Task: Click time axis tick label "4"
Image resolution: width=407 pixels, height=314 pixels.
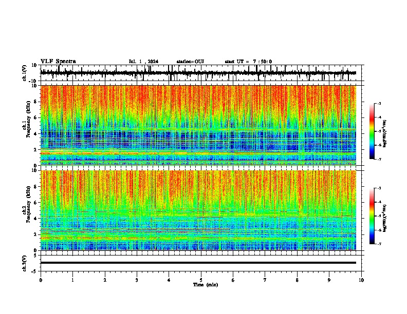Action: (169, 280)
